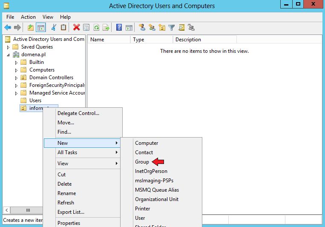325x227 pixels.
Task: Select the Users container in tree
Action: pos(35,101)
